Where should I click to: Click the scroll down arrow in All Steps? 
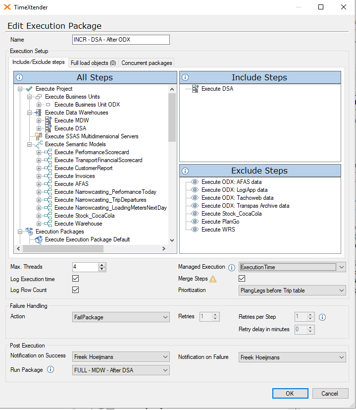pyautogui.click(x=172, y=240)
